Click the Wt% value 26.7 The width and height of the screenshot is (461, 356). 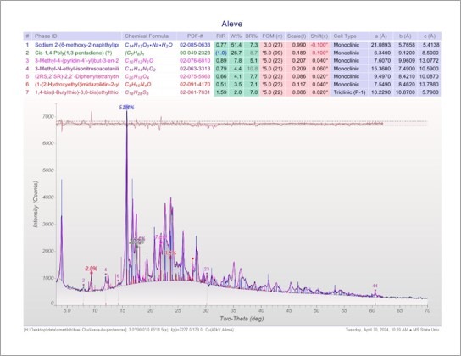[236, 53]
